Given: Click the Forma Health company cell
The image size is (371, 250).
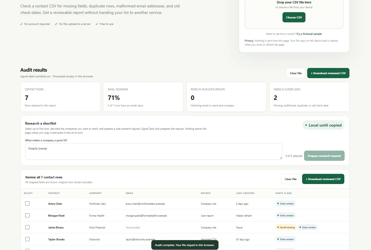Looking at the screenshot, I should coord(97,216).
